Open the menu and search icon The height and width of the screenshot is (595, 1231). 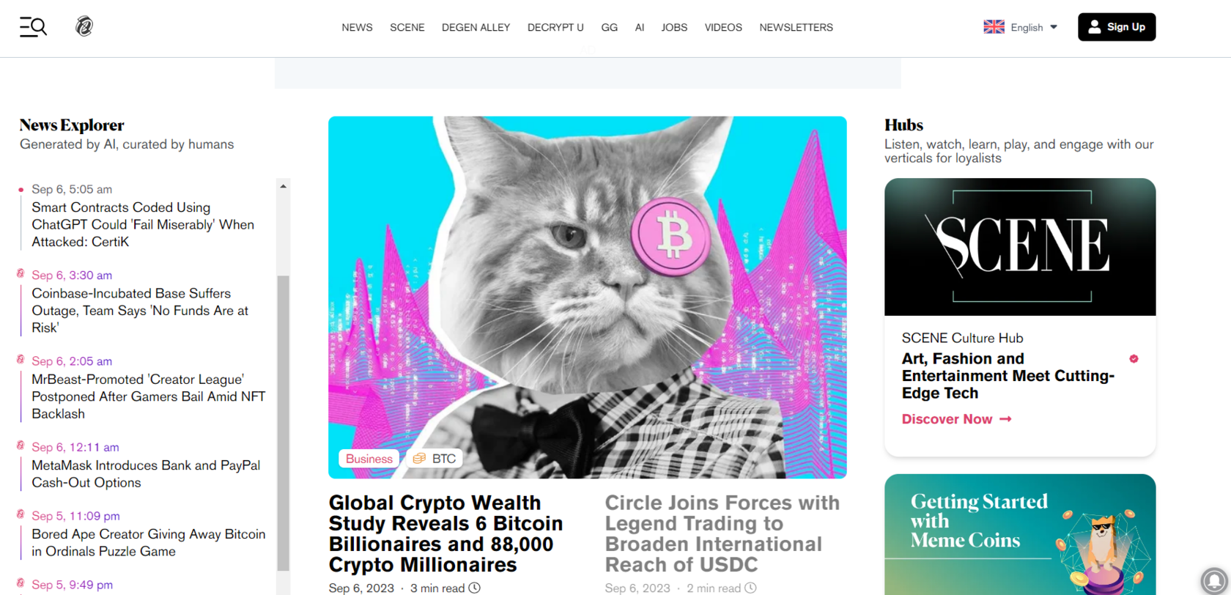pyautogui.click(x=33, y=27)
